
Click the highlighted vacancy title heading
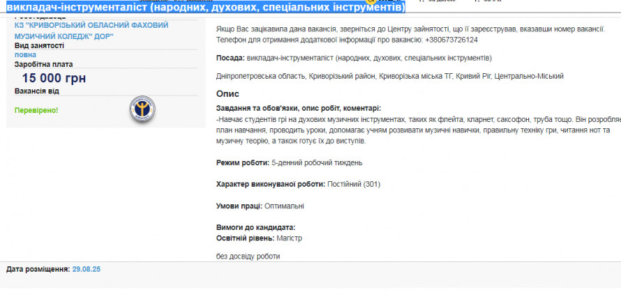point(205,8)
